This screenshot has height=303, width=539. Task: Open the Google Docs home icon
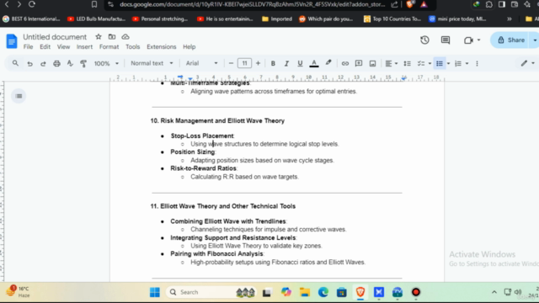pyautogui.click(x=12, y=41)
